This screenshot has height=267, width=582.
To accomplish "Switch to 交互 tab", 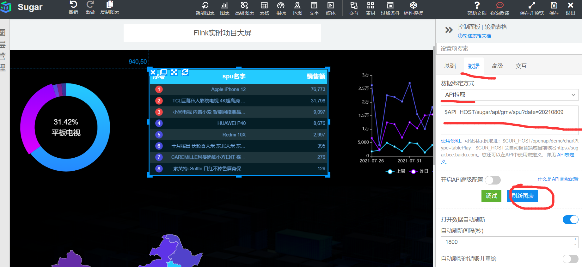I will pyautogui.click(x=521, y=66).
